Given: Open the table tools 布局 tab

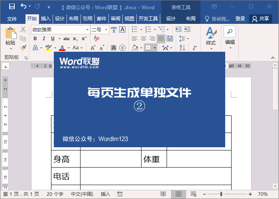Looking at the screenshot, I should [191, 18].
